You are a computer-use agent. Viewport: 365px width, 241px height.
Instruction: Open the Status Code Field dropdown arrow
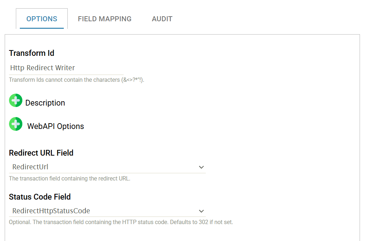(201, 211)
